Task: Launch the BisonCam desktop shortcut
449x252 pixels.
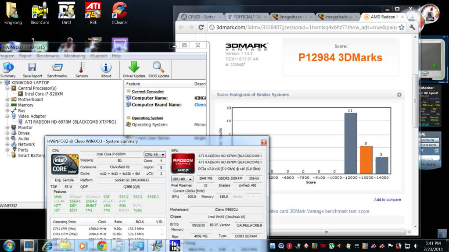Action: 40,13
